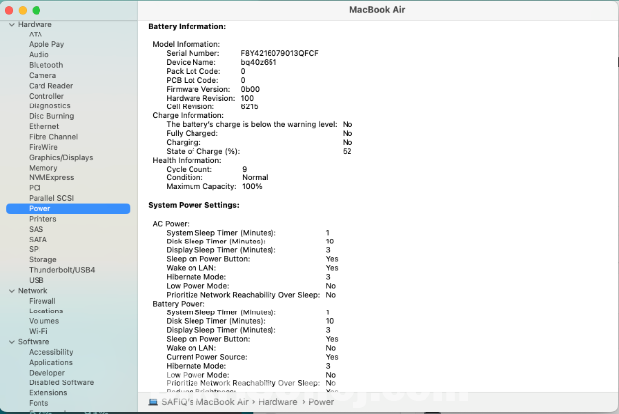Select Controller in the sidebar
The width and height of the screenshot is (619, 414).
click(x=45, y=96)
